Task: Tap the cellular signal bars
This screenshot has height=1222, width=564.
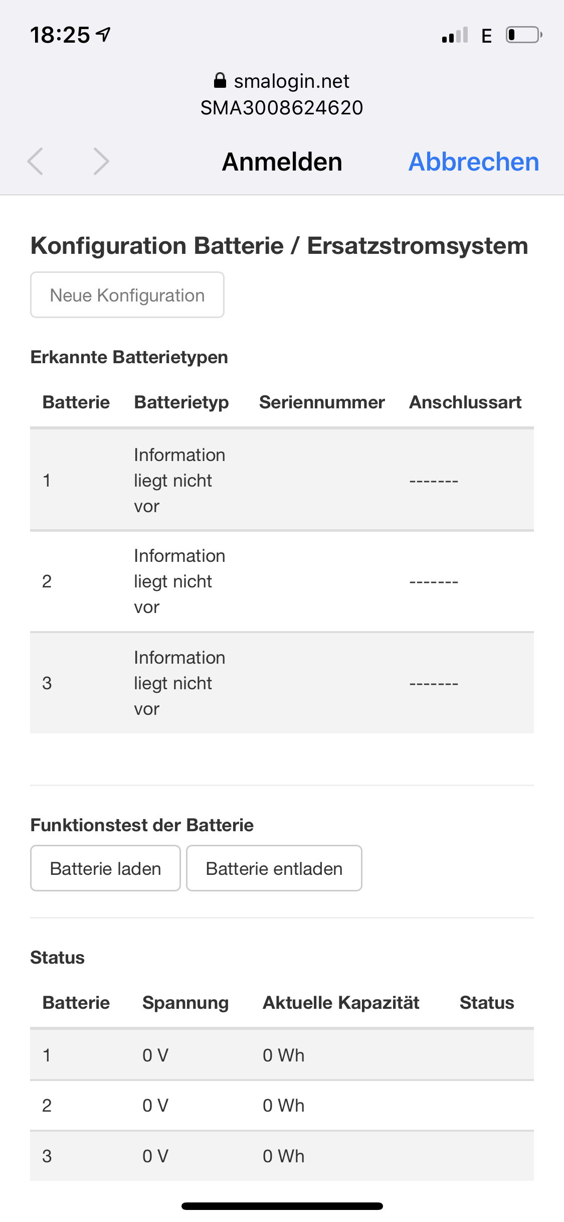Action: (x=455, y=35)
